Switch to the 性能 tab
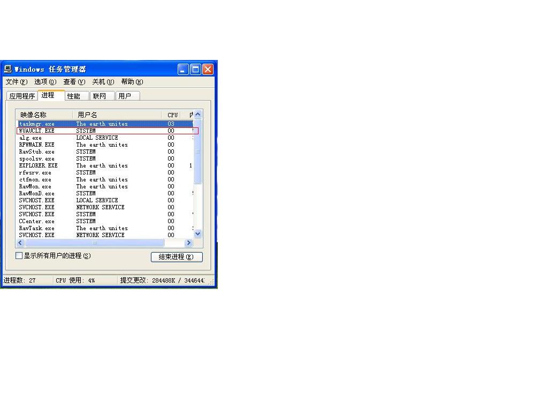The image size is (548, 411). (77, 96)
